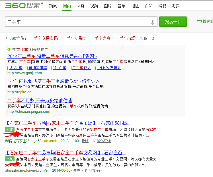
Task: Click the first 本地 green badge
Action: [10, 129]
